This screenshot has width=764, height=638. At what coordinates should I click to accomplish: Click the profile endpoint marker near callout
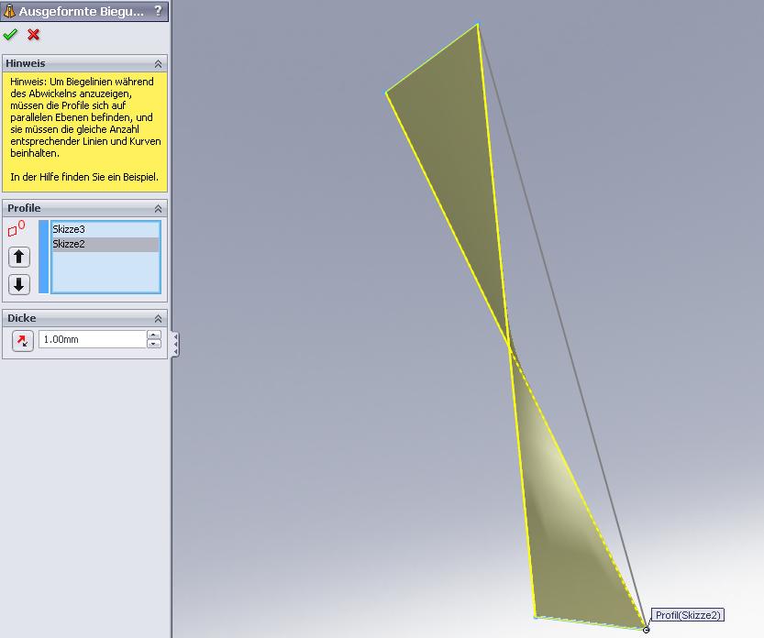pyautogui.click(x=646, y=630)
